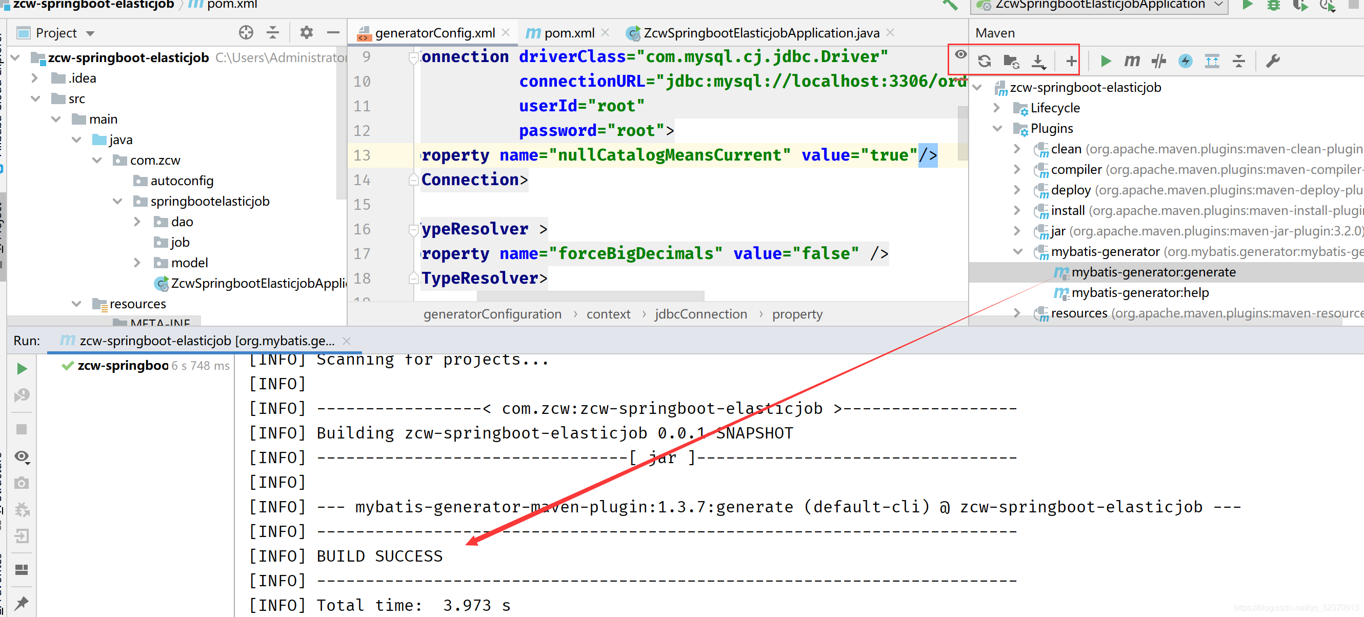Screen dimensions: 1364x617
Task: Expand the dao package
Action: coord(137,222)
